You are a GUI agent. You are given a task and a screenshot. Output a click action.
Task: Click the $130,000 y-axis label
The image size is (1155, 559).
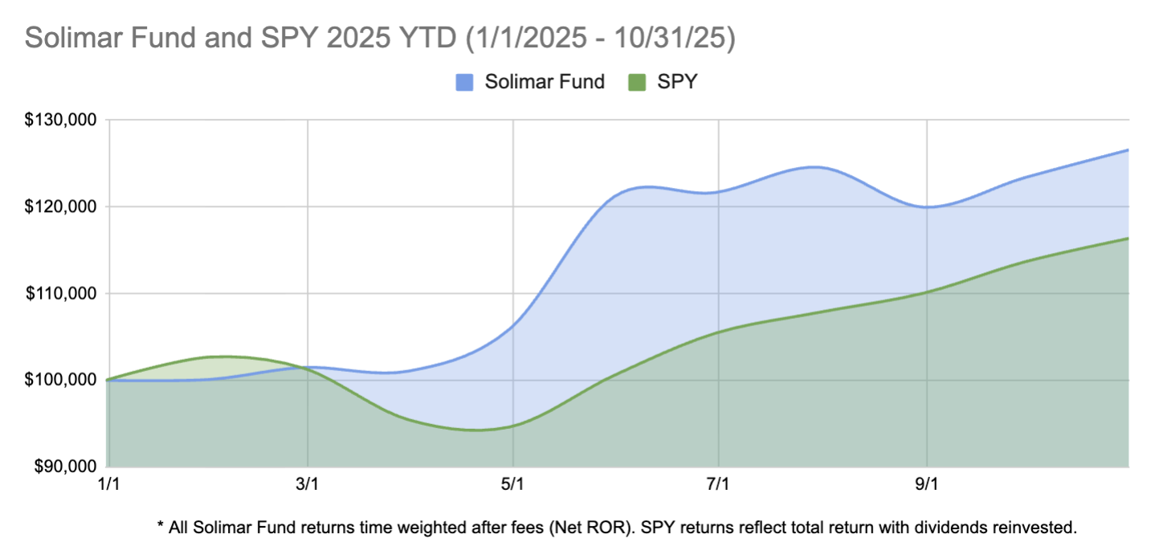60,120
